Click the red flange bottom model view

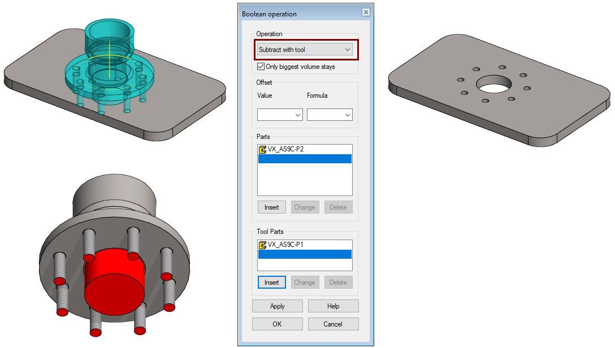click(115, 255)
